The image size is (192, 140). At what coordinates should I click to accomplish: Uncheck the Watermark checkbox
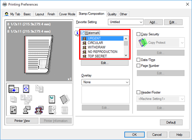pos(83,33)
